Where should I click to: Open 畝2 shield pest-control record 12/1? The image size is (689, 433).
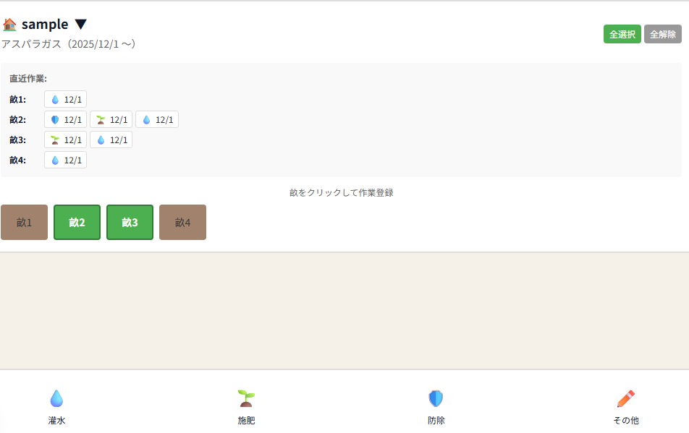(65, 120)
